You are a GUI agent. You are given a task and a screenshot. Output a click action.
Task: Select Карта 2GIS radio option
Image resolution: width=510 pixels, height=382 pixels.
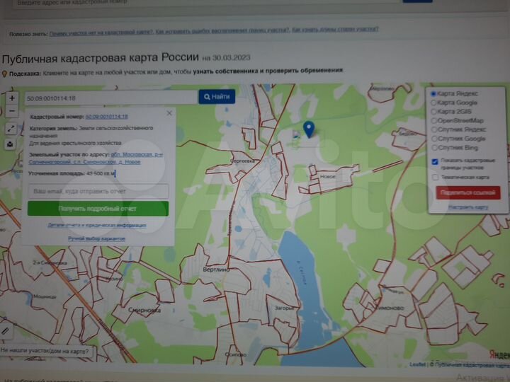pyautogui.click(x=433, y=112)
